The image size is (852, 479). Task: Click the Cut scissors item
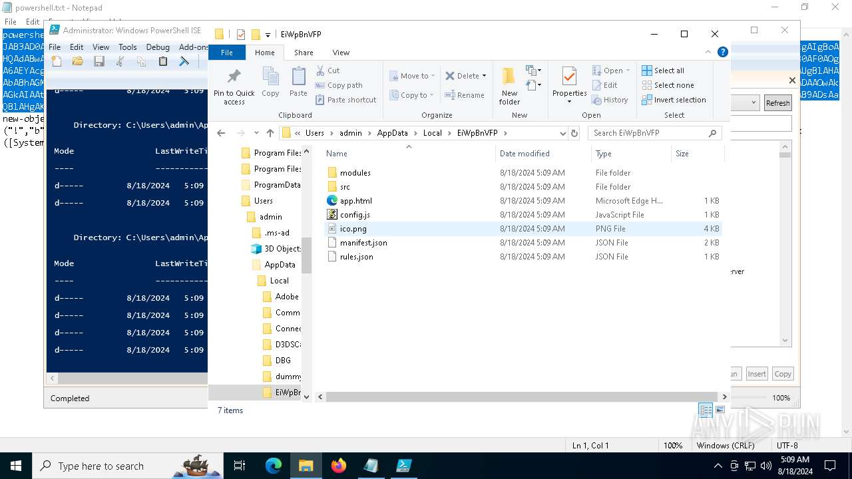[x=327, y=71]
